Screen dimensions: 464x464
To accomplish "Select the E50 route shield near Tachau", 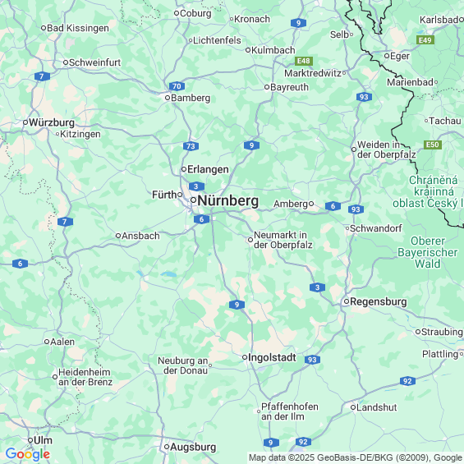I will (x=433, y=145).
